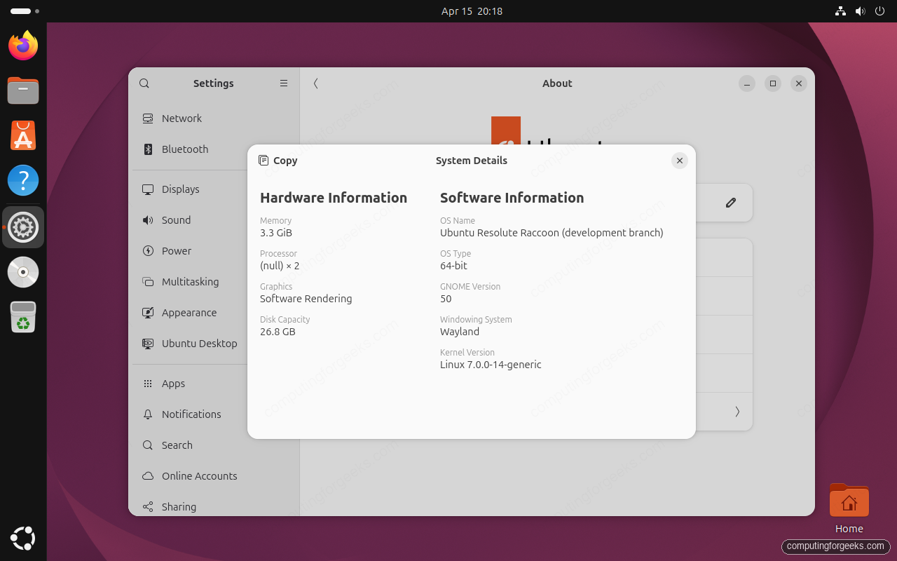The width and height of the screenshot is (897, 561).
Task: Click the back chevron in the About header
Action: click(x=315, y=83)
